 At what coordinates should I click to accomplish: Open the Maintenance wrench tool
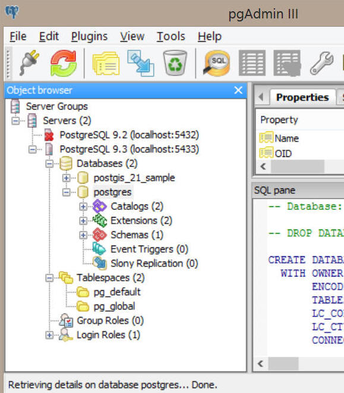tap(321, 63)
